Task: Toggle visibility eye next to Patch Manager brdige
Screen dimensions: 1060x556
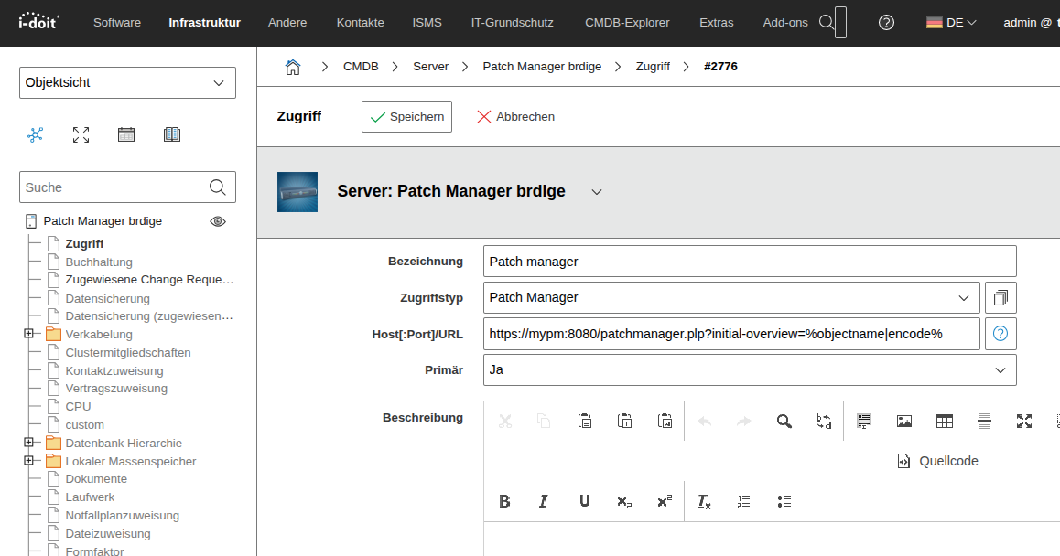Action: pyautogui.click(x=217, y=221)
